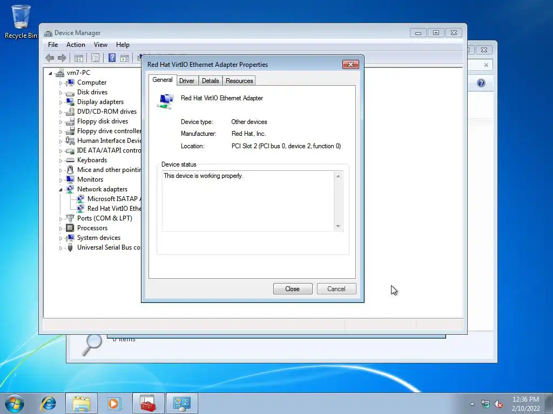553x414 pixels.
Task: Open the Action menu
Action: [76, 45]
